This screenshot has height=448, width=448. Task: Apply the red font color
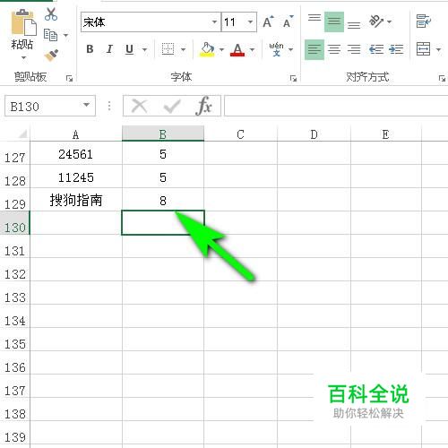[x=237, y=49]
